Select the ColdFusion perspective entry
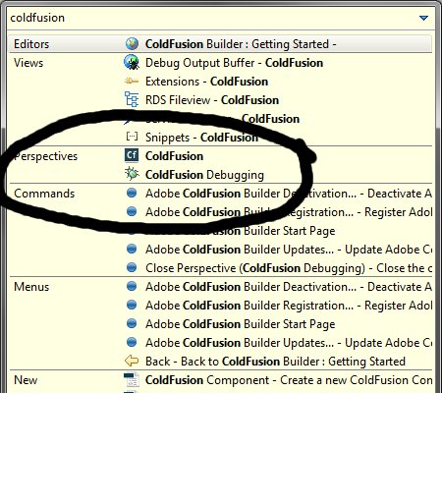The width and height of the screenshot is (442, 504). [x=174, y=156]
